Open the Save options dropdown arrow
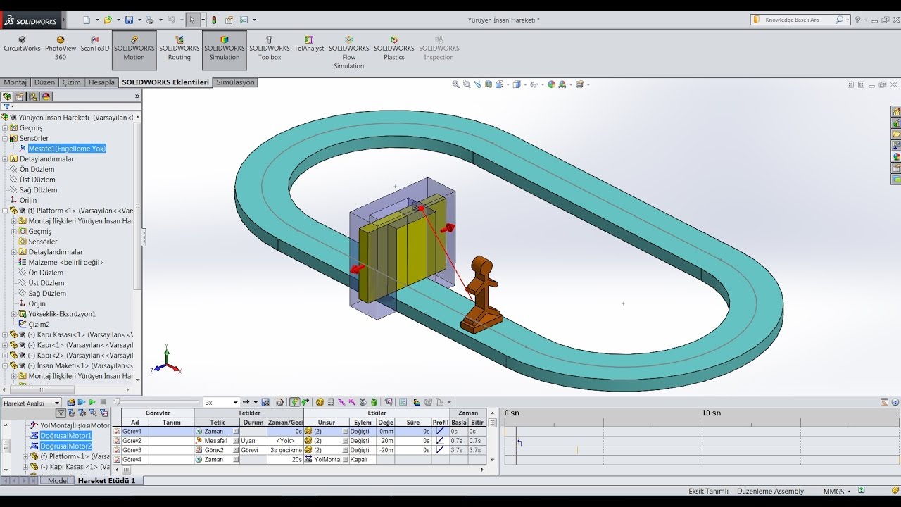The height and width of the screenshot is (507, 901). pyautogui.click(x=139, y=20)
